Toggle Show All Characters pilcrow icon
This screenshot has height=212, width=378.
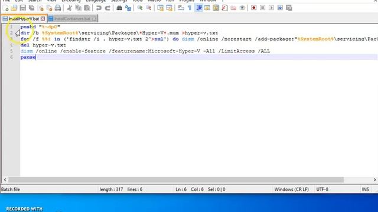click(x=190, y=8)
